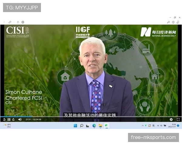Pause the video playback
182x145 pixels.
9,120
